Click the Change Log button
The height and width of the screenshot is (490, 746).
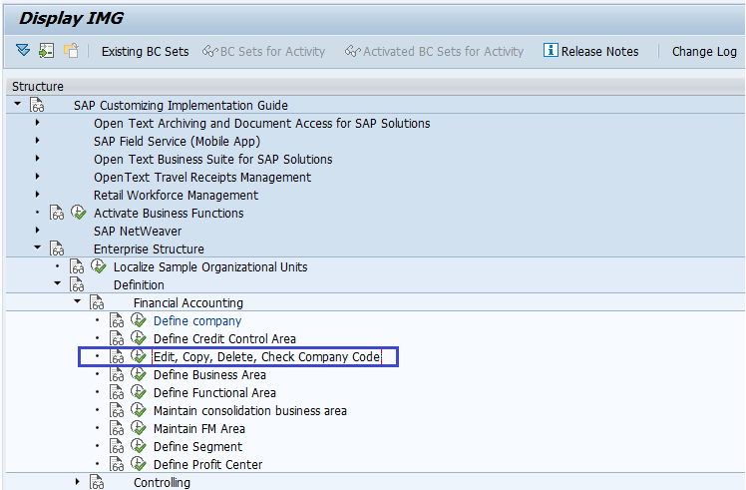point(704,51)
